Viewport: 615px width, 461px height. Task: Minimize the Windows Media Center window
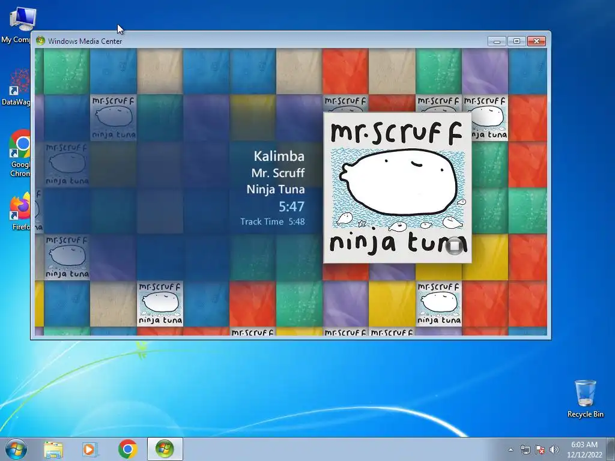pos(497,41)
